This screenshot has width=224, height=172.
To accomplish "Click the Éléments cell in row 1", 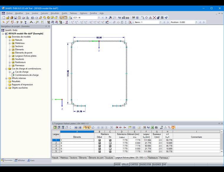I will tap(77, 140).
